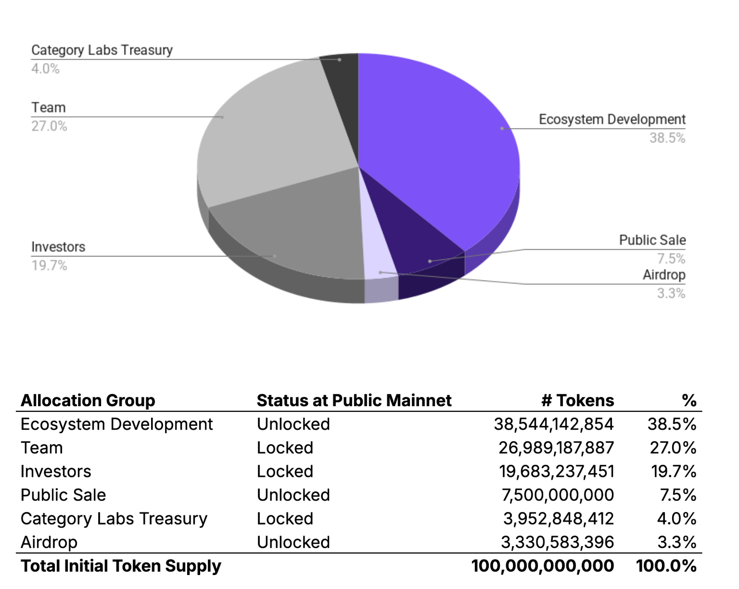Image resolution: width=739 pixels, height=589 pixels.
Task: Click the Airdrop chart label
Action: 663,275
